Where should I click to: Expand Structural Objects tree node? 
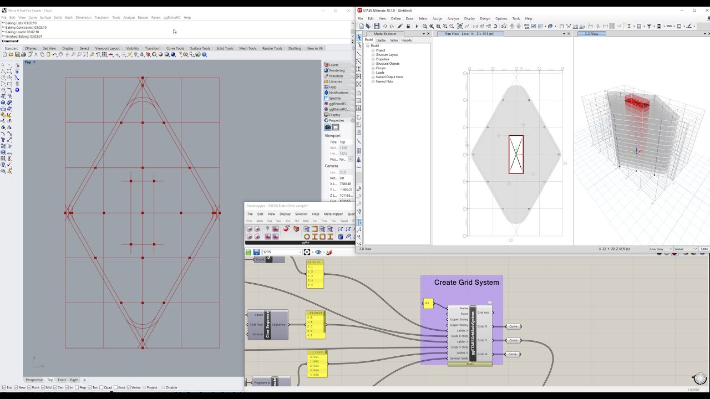click(x=373, y=64)
